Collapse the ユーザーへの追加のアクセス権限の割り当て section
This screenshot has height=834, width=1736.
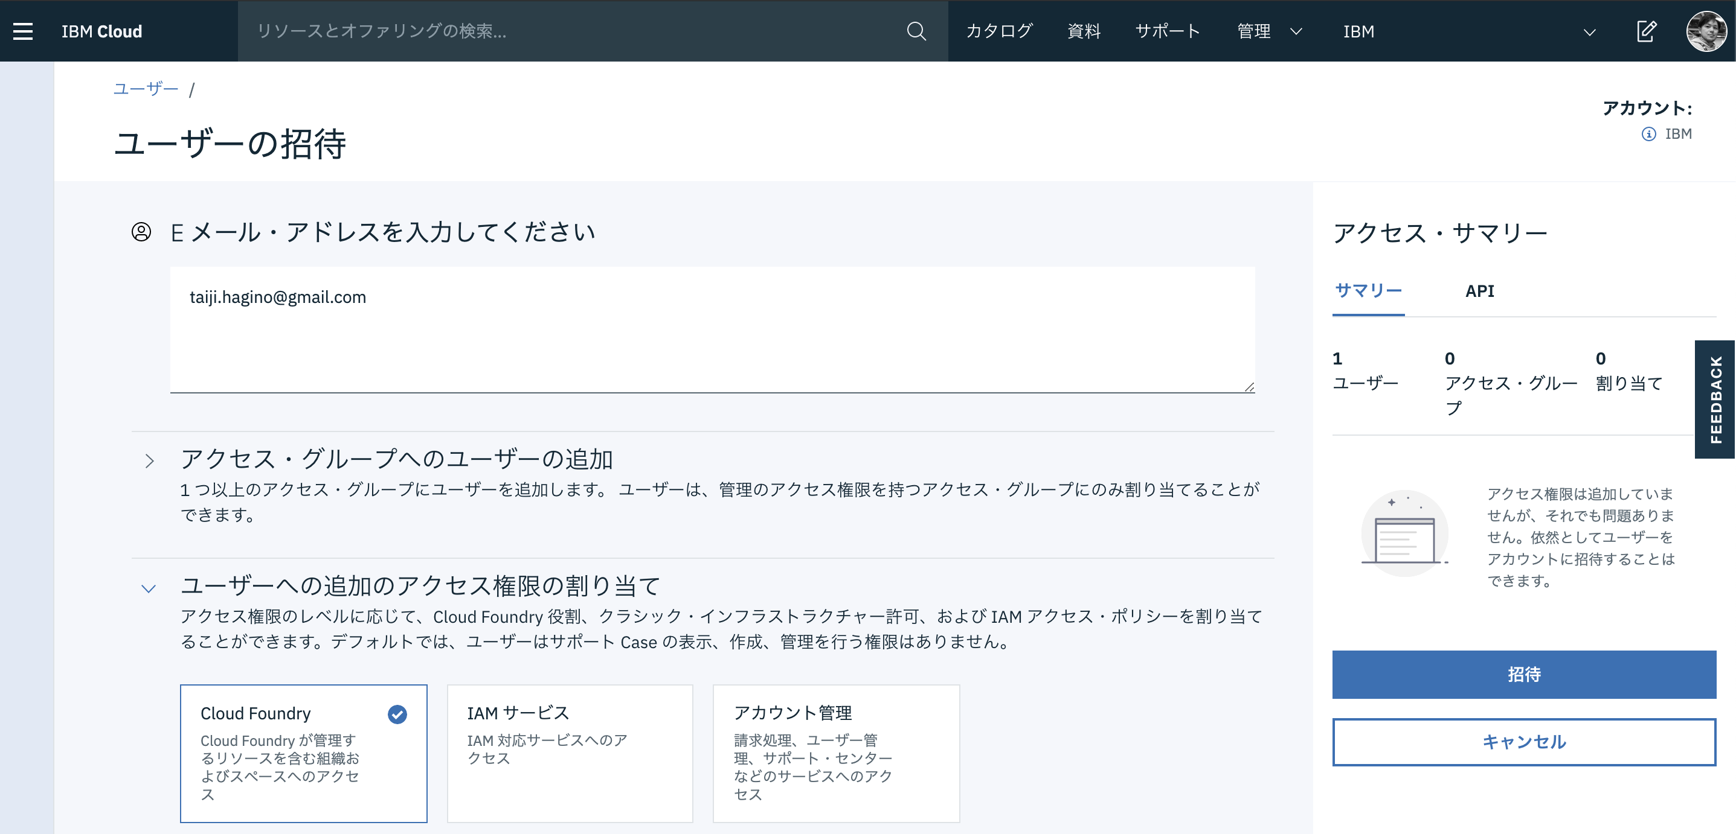tap(149, 588)
